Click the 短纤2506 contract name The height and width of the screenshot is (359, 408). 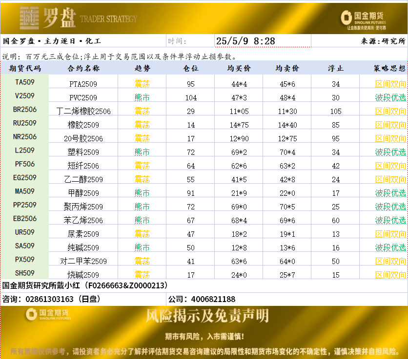[83, 166]
